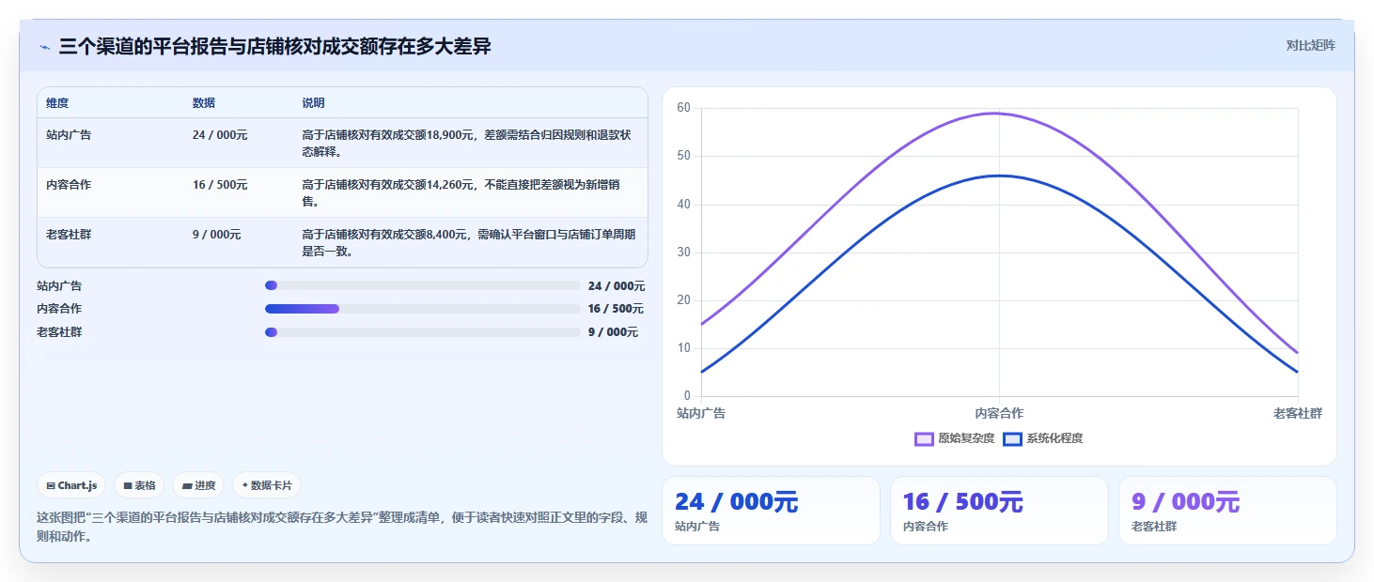
Task: Click the 内容合作 progress bar
Action: (x=423, y=309)
